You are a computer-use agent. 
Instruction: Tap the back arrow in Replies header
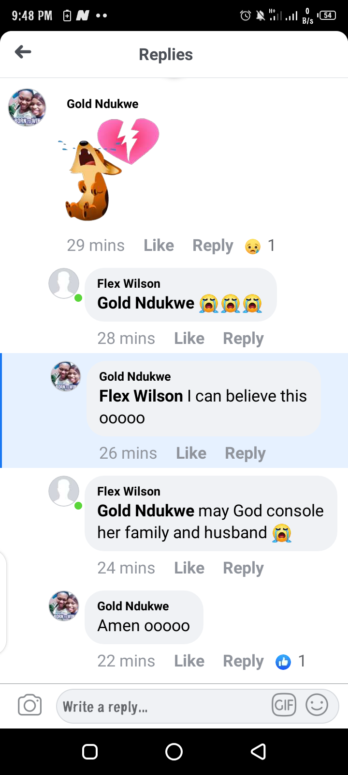click(23, 52)
